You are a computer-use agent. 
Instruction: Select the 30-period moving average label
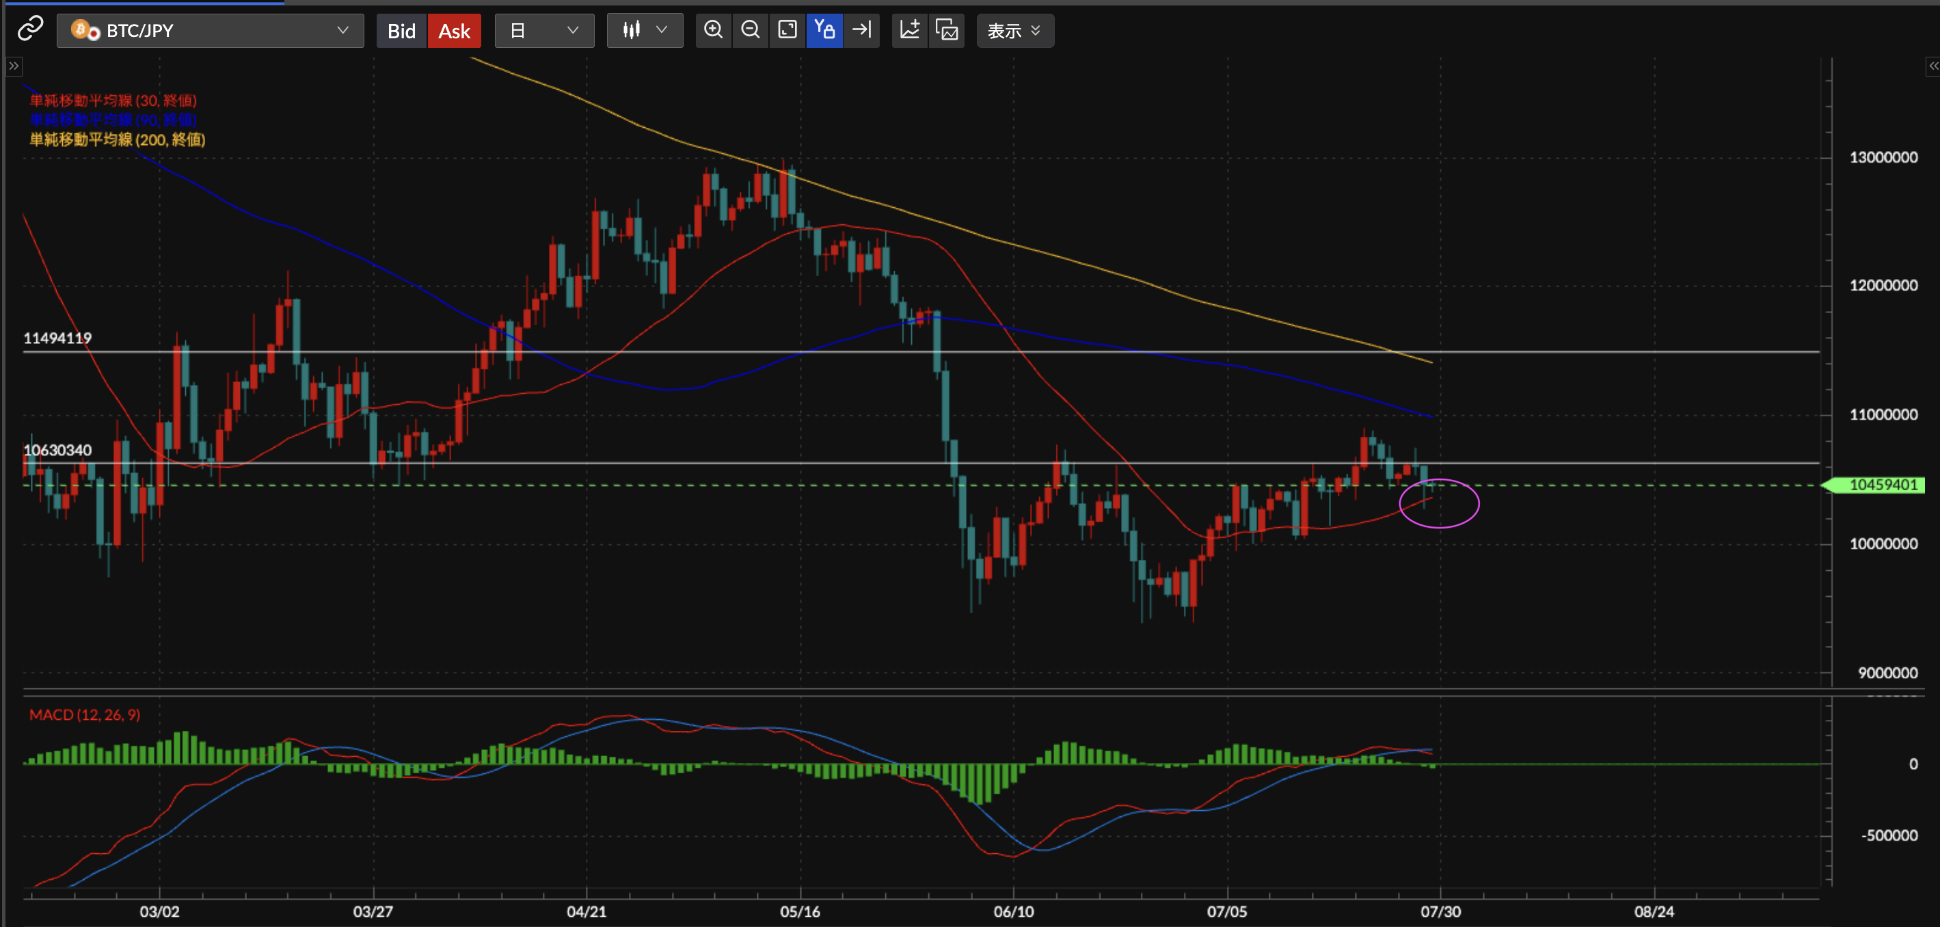click(113, 100)
